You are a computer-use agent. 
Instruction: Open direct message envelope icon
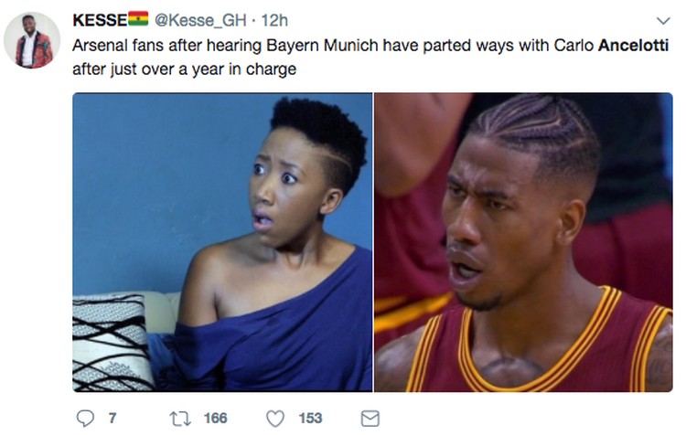pos(370,419)
